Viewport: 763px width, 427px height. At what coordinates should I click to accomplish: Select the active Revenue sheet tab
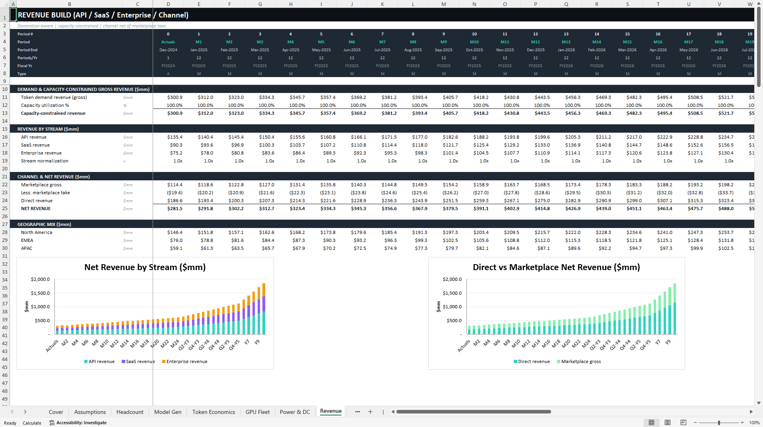331,412
